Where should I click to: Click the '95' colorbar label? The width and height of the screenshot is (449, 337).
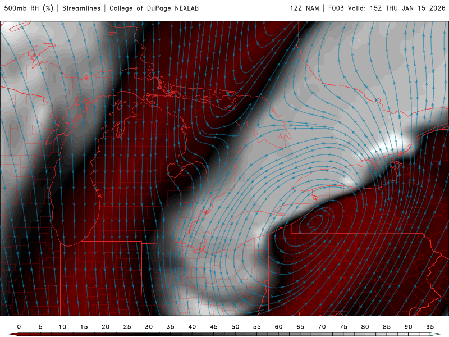pos(430,327)
